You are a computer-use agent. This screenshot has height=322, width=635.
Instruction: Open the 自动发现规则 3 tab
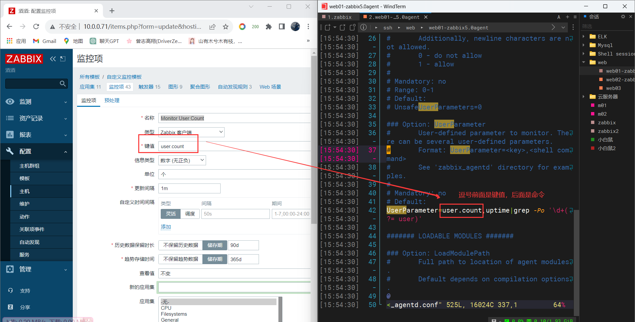235,87
